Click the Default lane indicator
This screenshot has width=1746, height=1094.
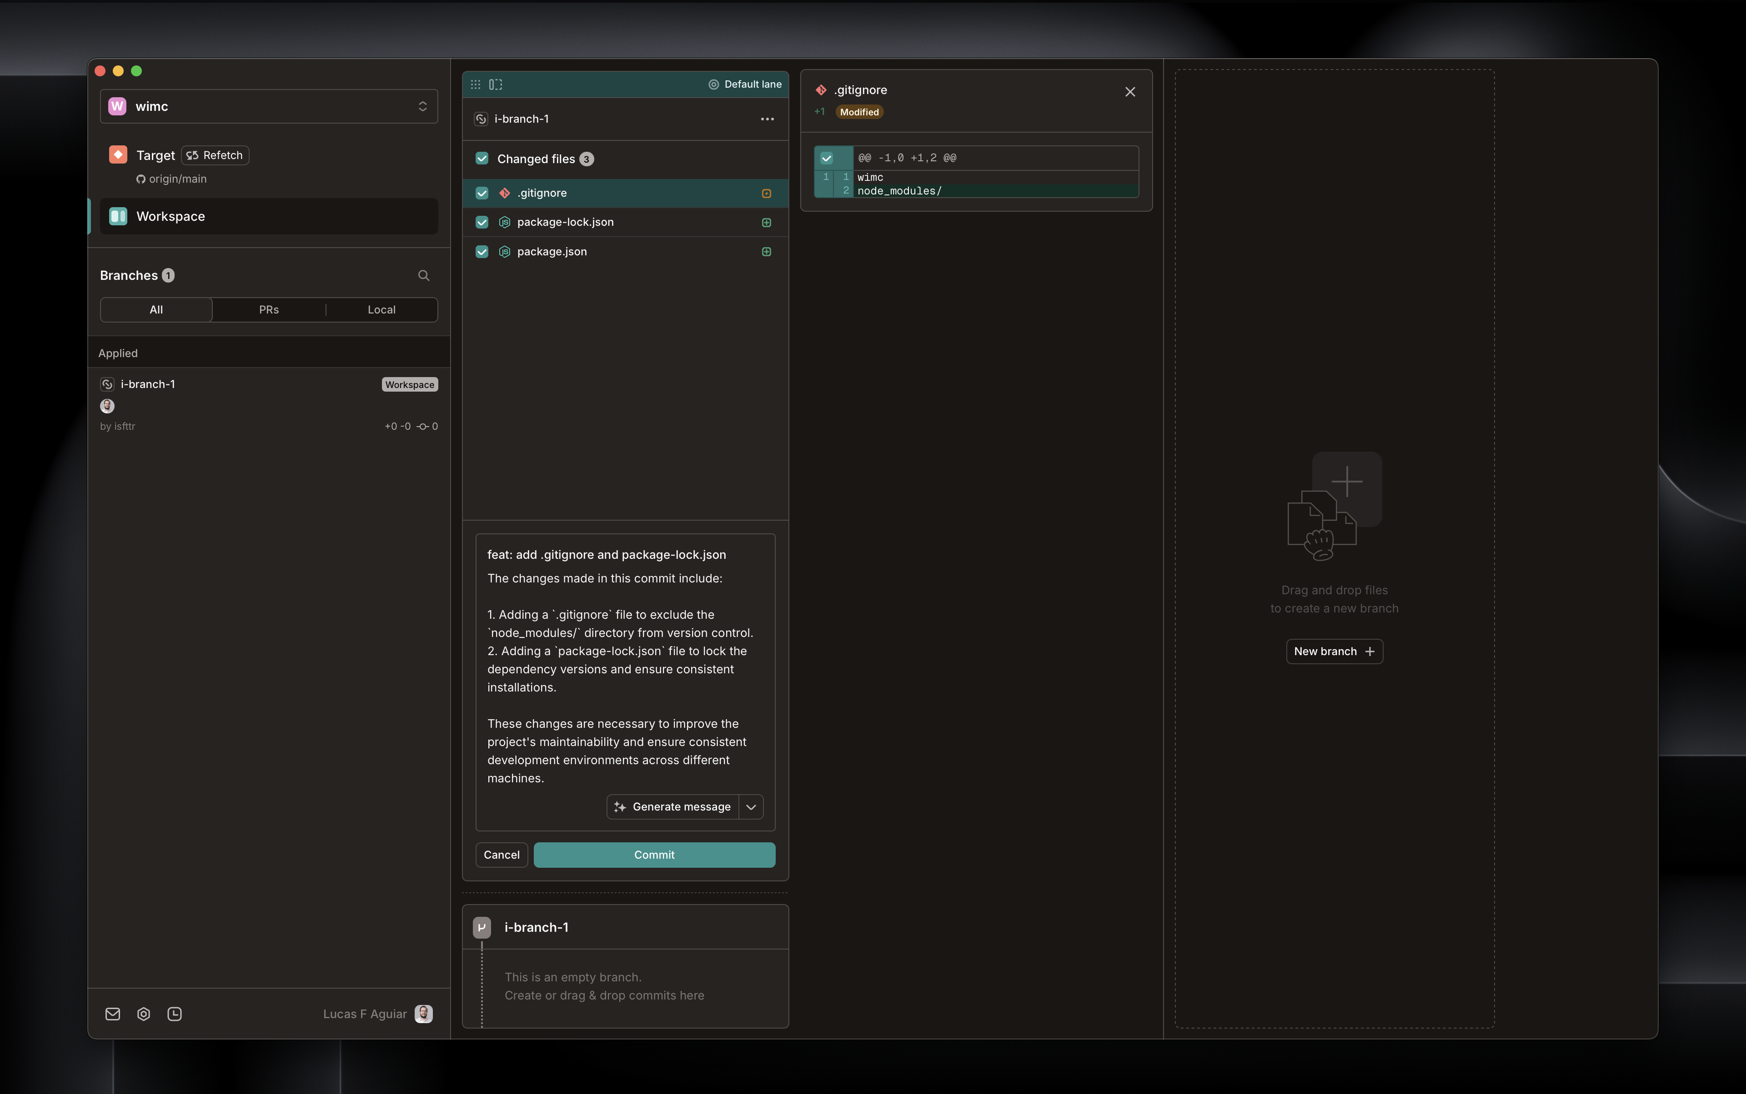pos(744,85)
